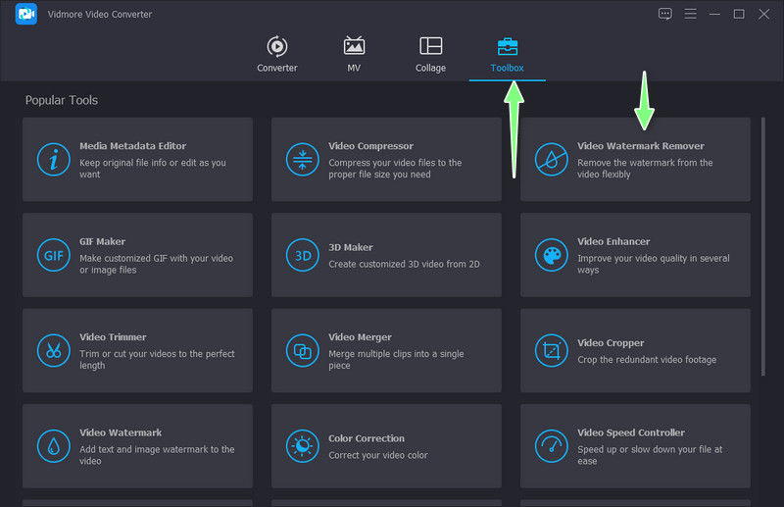Switch to the Converter tab
This screenshot has height=507, width=784.
(277, 54)
